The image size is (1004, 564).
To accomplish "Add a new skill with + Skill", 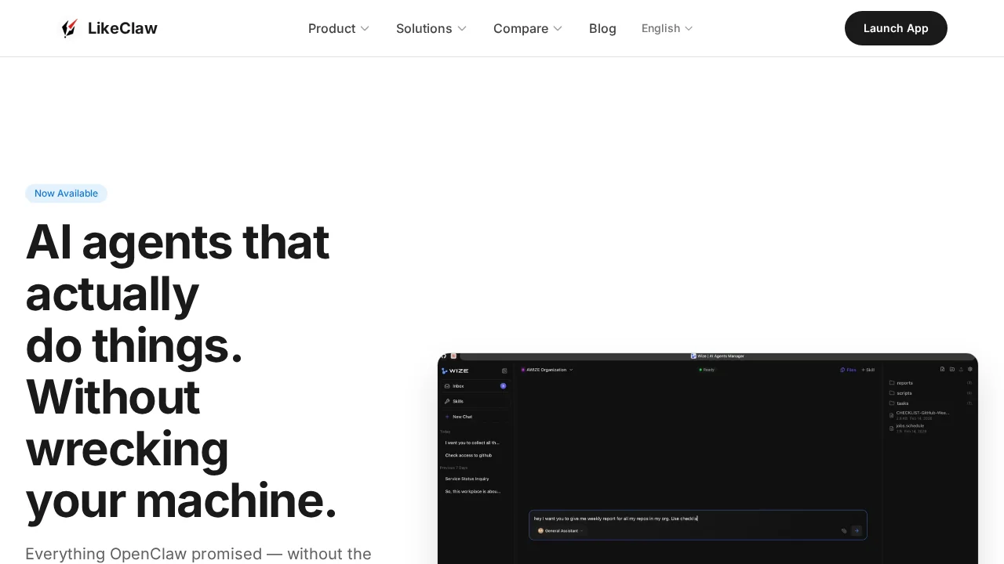I will 868,370.
